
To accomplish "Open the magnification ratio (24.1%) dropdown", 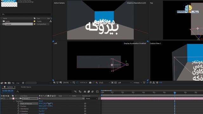I will click(x=67, y=82).
